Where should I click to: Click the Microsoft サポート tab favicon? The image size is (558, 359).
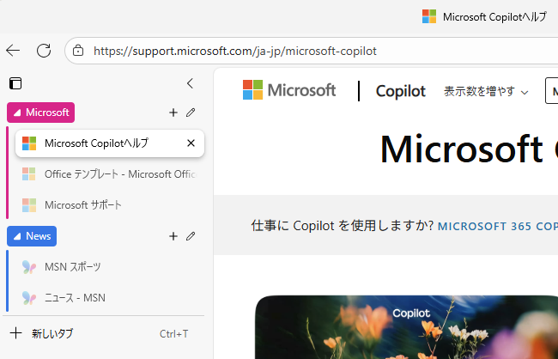point(29,205)
